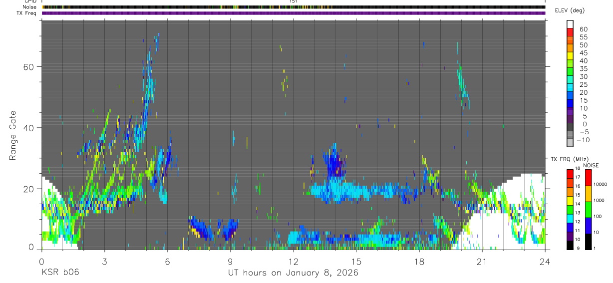Click the "30" value on ELEV colorbar
Screen dimensions: 613x283
point(583,77)
